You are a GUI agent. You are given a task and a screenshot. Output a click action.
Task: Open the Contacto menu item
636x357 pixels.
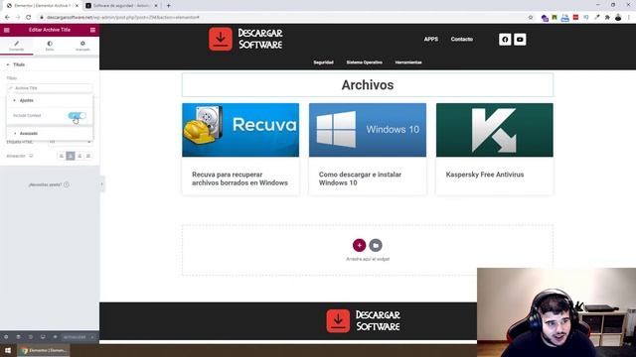(461, 40)
